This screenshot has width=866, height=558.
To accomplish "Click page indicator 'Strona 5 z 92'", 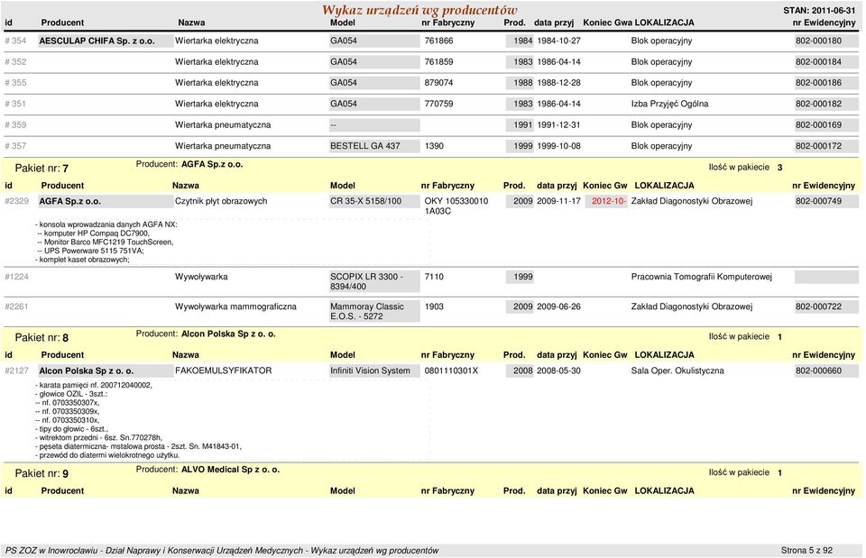I will click(x=806, y=550).
